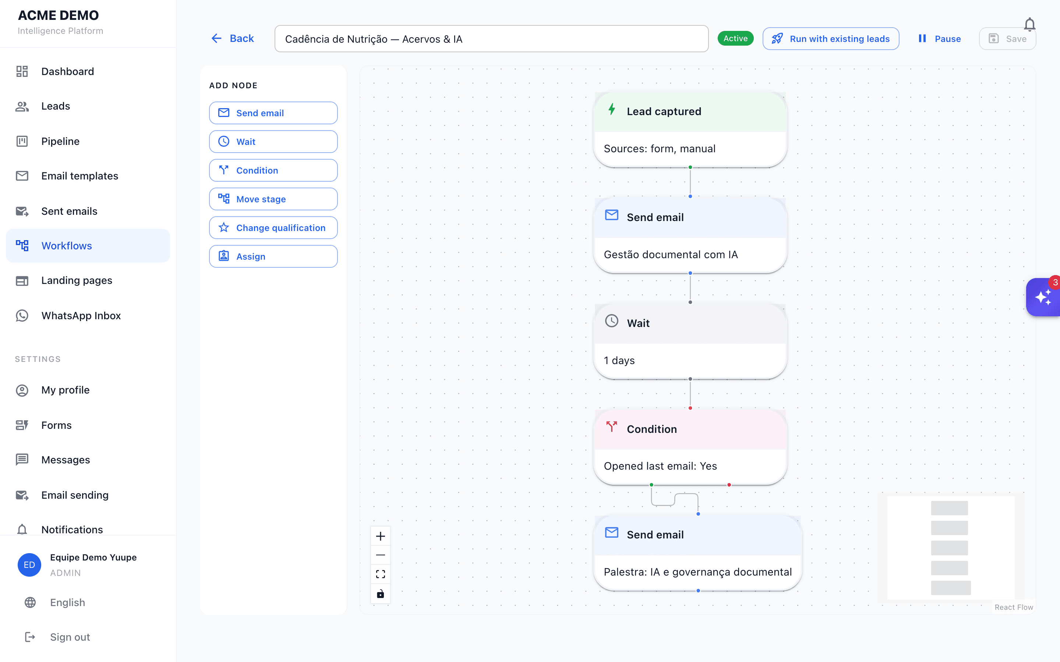The width and height of the screenshot is (1060, 662).
Task: Click the branch icon on Condition node
Action: [612, 427]
